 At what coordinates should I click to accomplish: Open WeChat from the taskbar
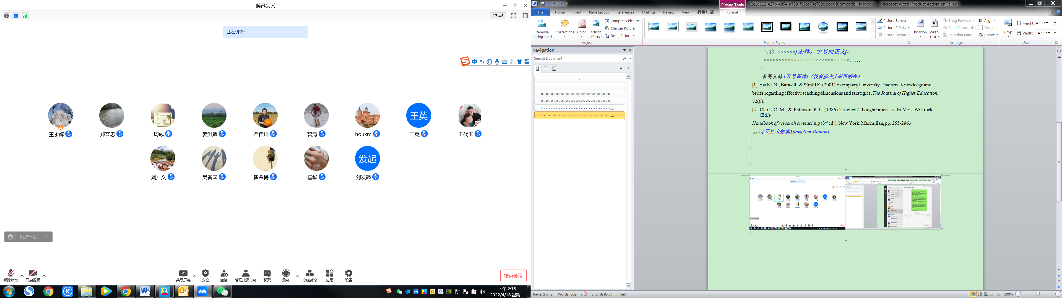click(x=223, y=291)
